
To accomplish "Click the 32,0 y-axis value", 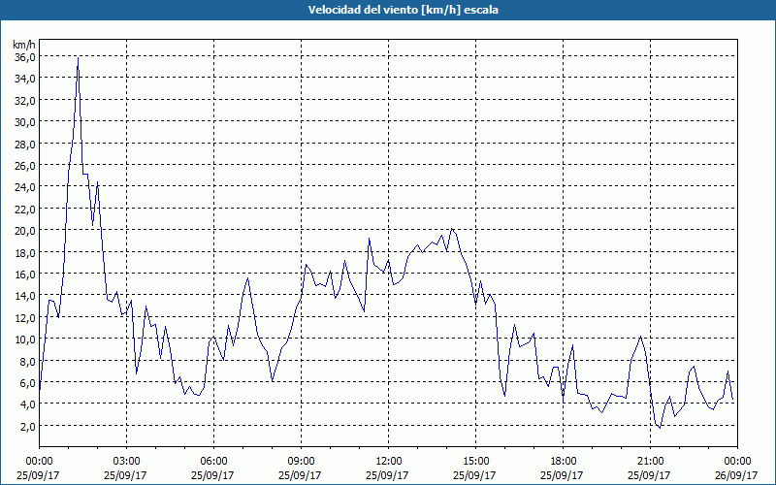I will [x=26, y=100].
